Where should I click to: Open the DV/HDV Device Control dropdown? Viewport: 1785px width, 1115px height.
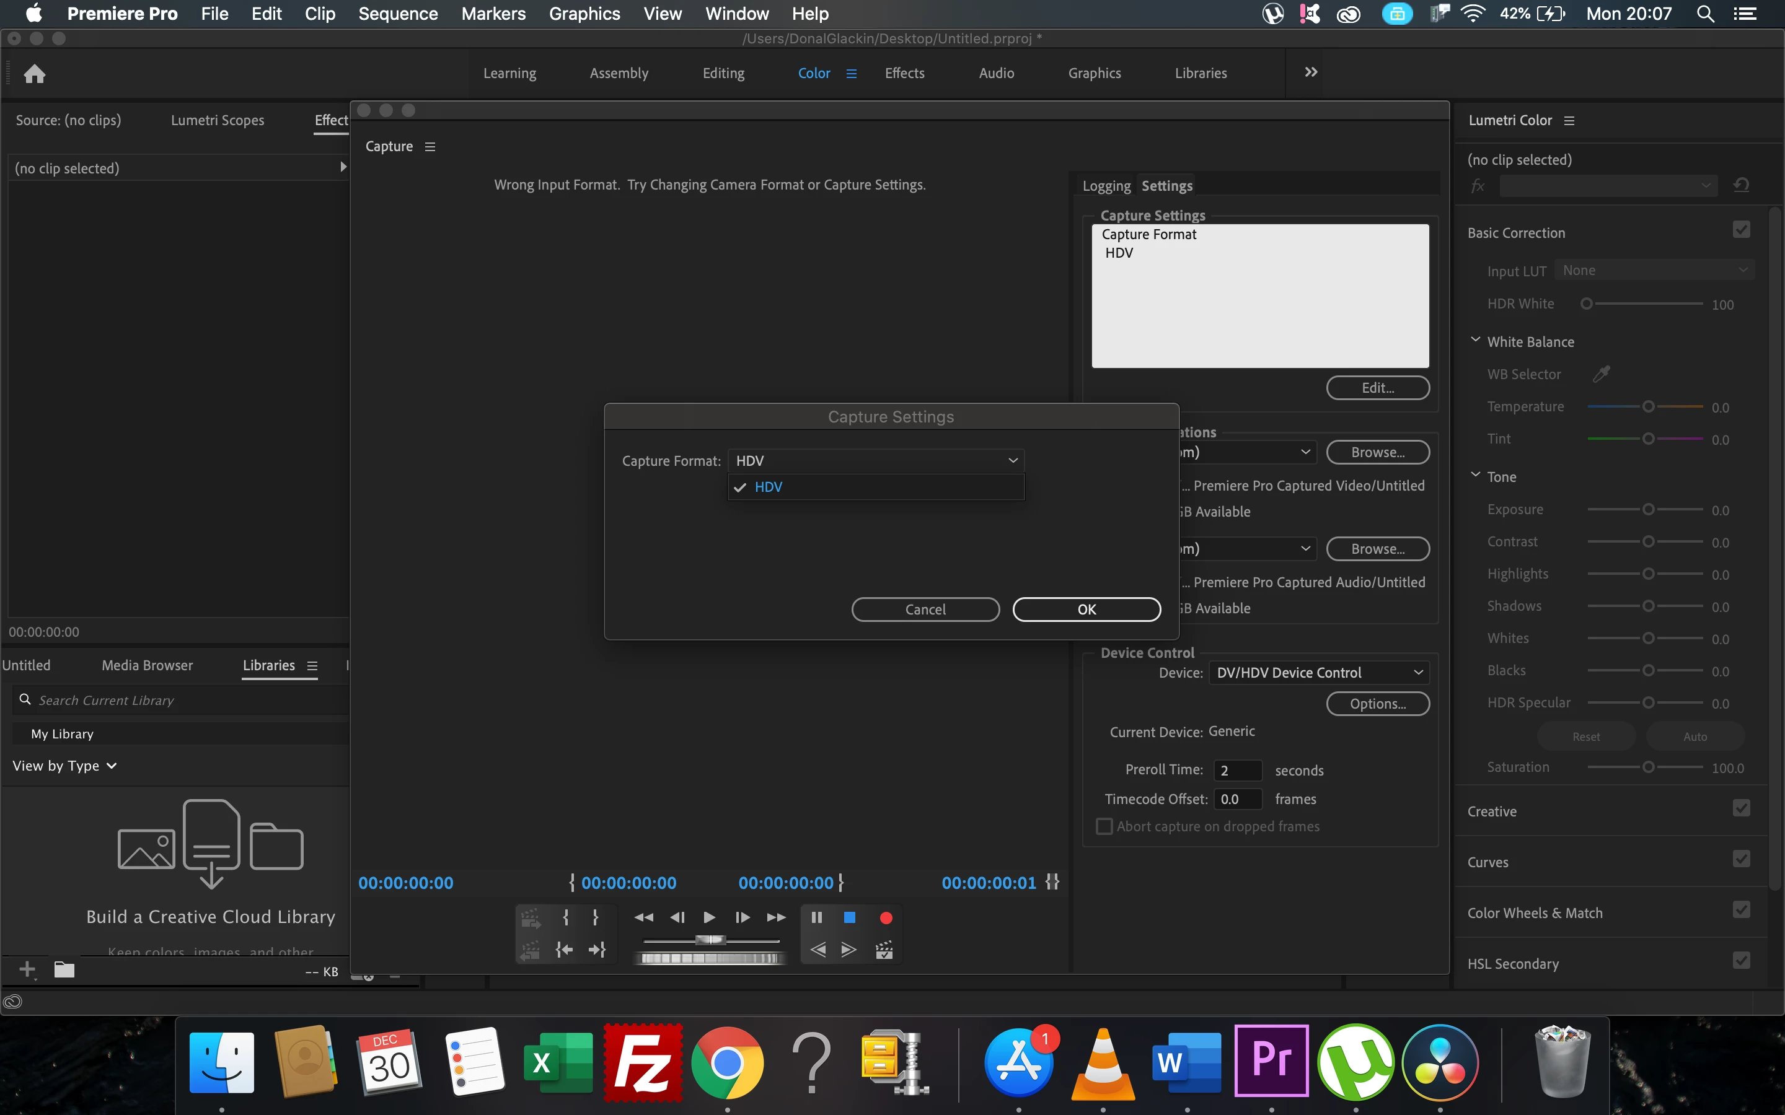point(1318,673)
